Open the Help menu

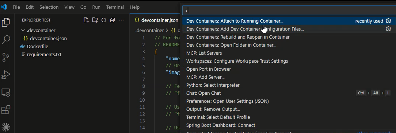[134, 7]
